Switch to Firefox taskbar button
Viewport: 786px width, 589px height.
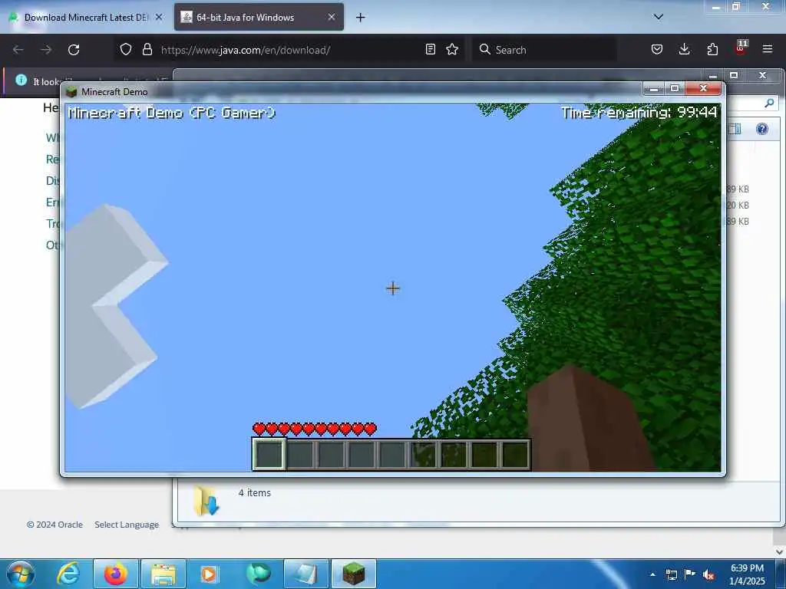(x=116, y=574)
